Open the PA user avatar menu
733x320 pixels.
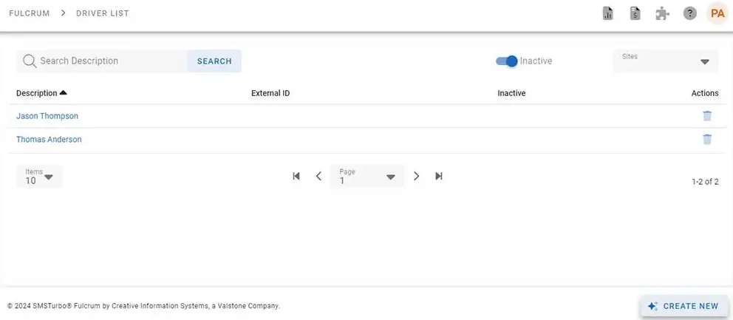[717, 13]
